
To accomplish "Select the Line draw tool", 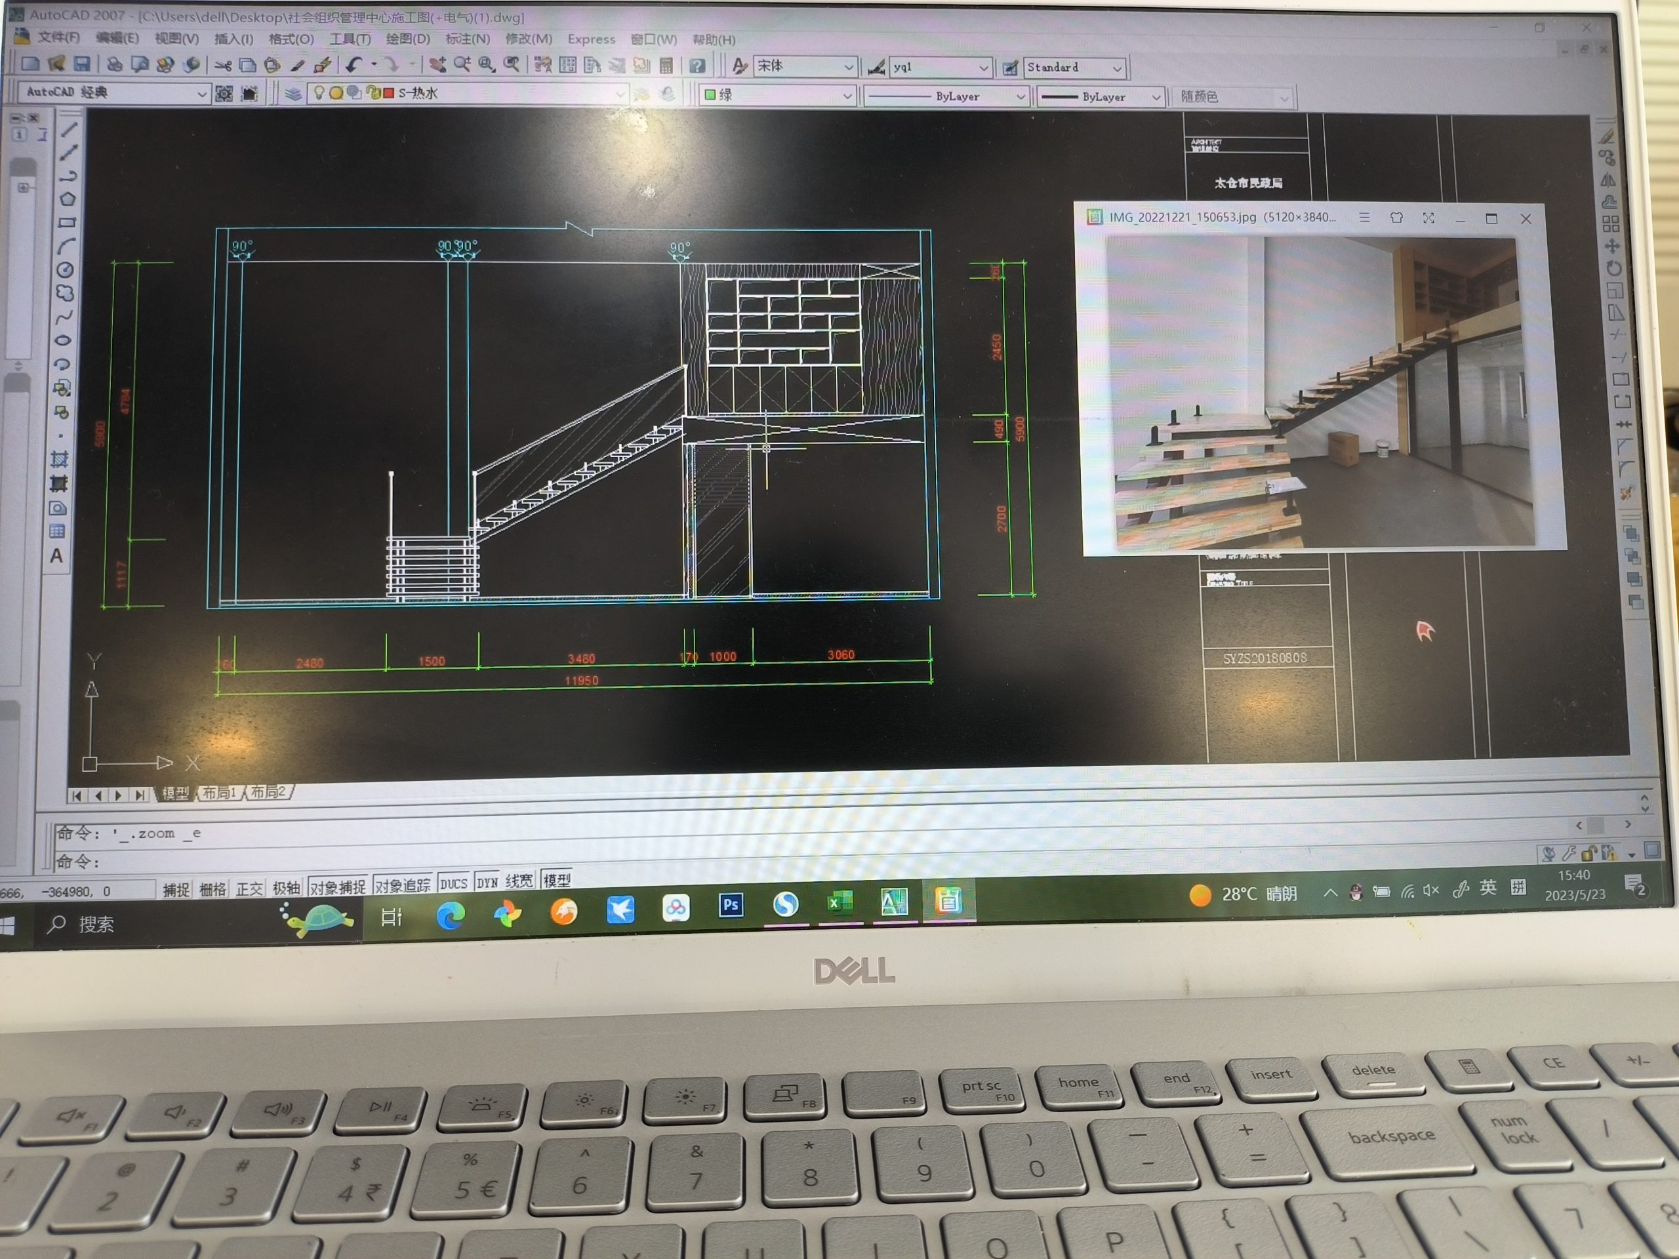I will point(69,130).
